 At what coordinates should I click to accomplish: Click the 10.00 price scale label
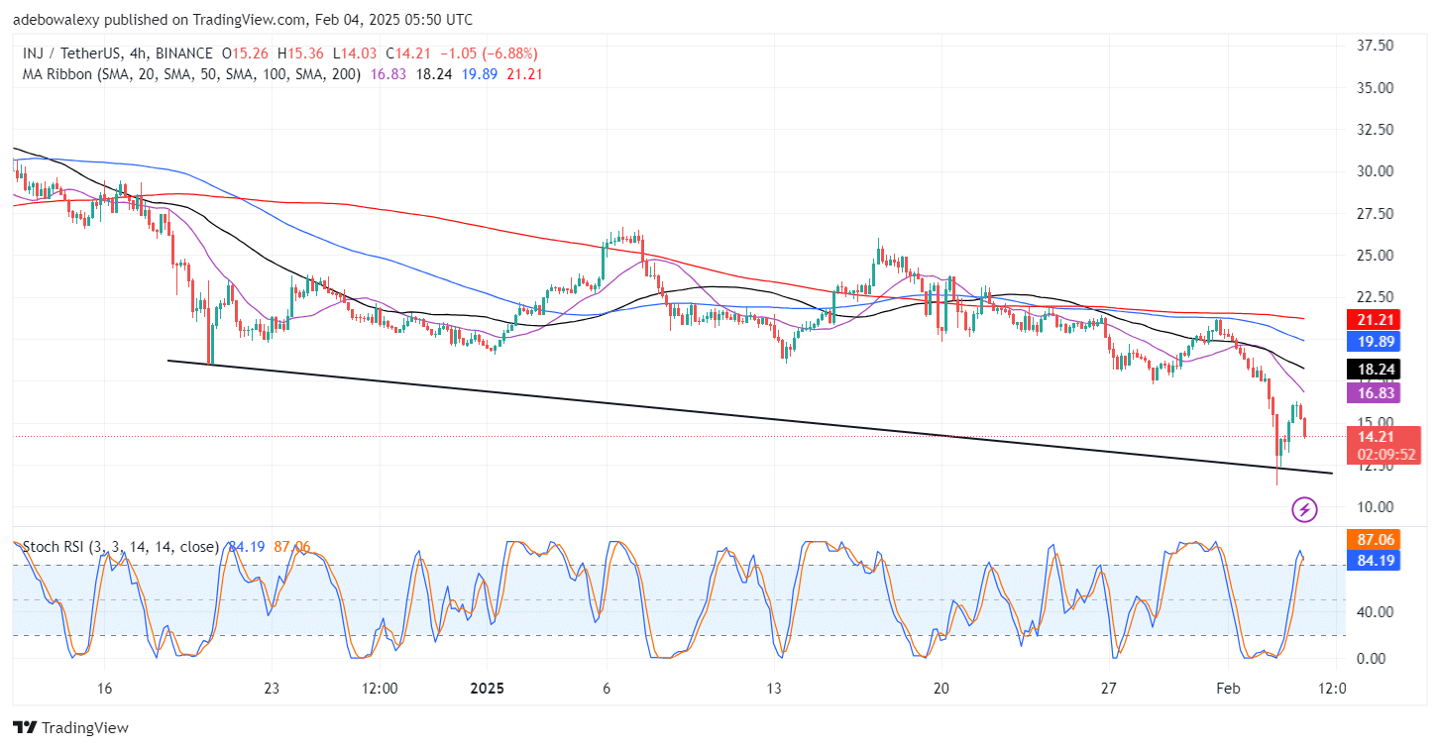click(1374, 507)
